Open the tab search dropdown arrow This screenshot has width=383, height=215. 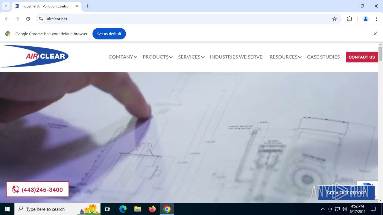[6, 6]
